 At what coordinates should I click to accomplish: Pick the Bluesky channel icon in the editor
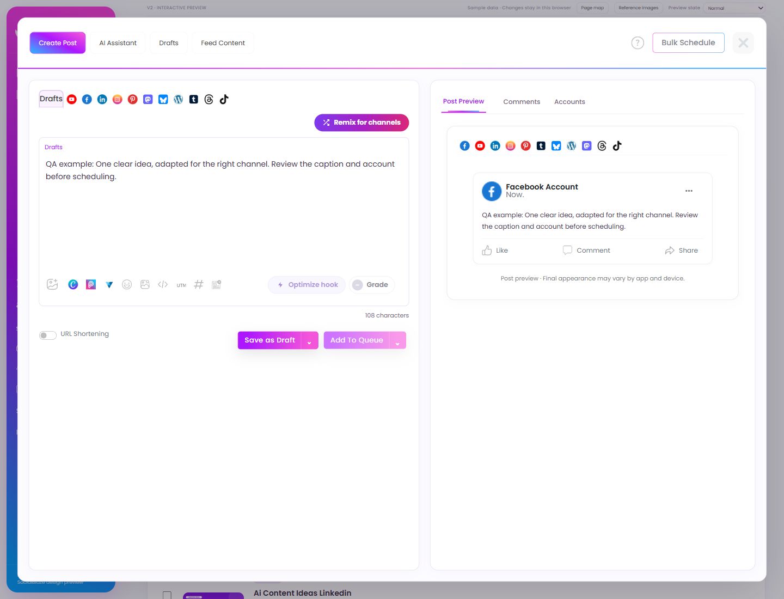163,99
